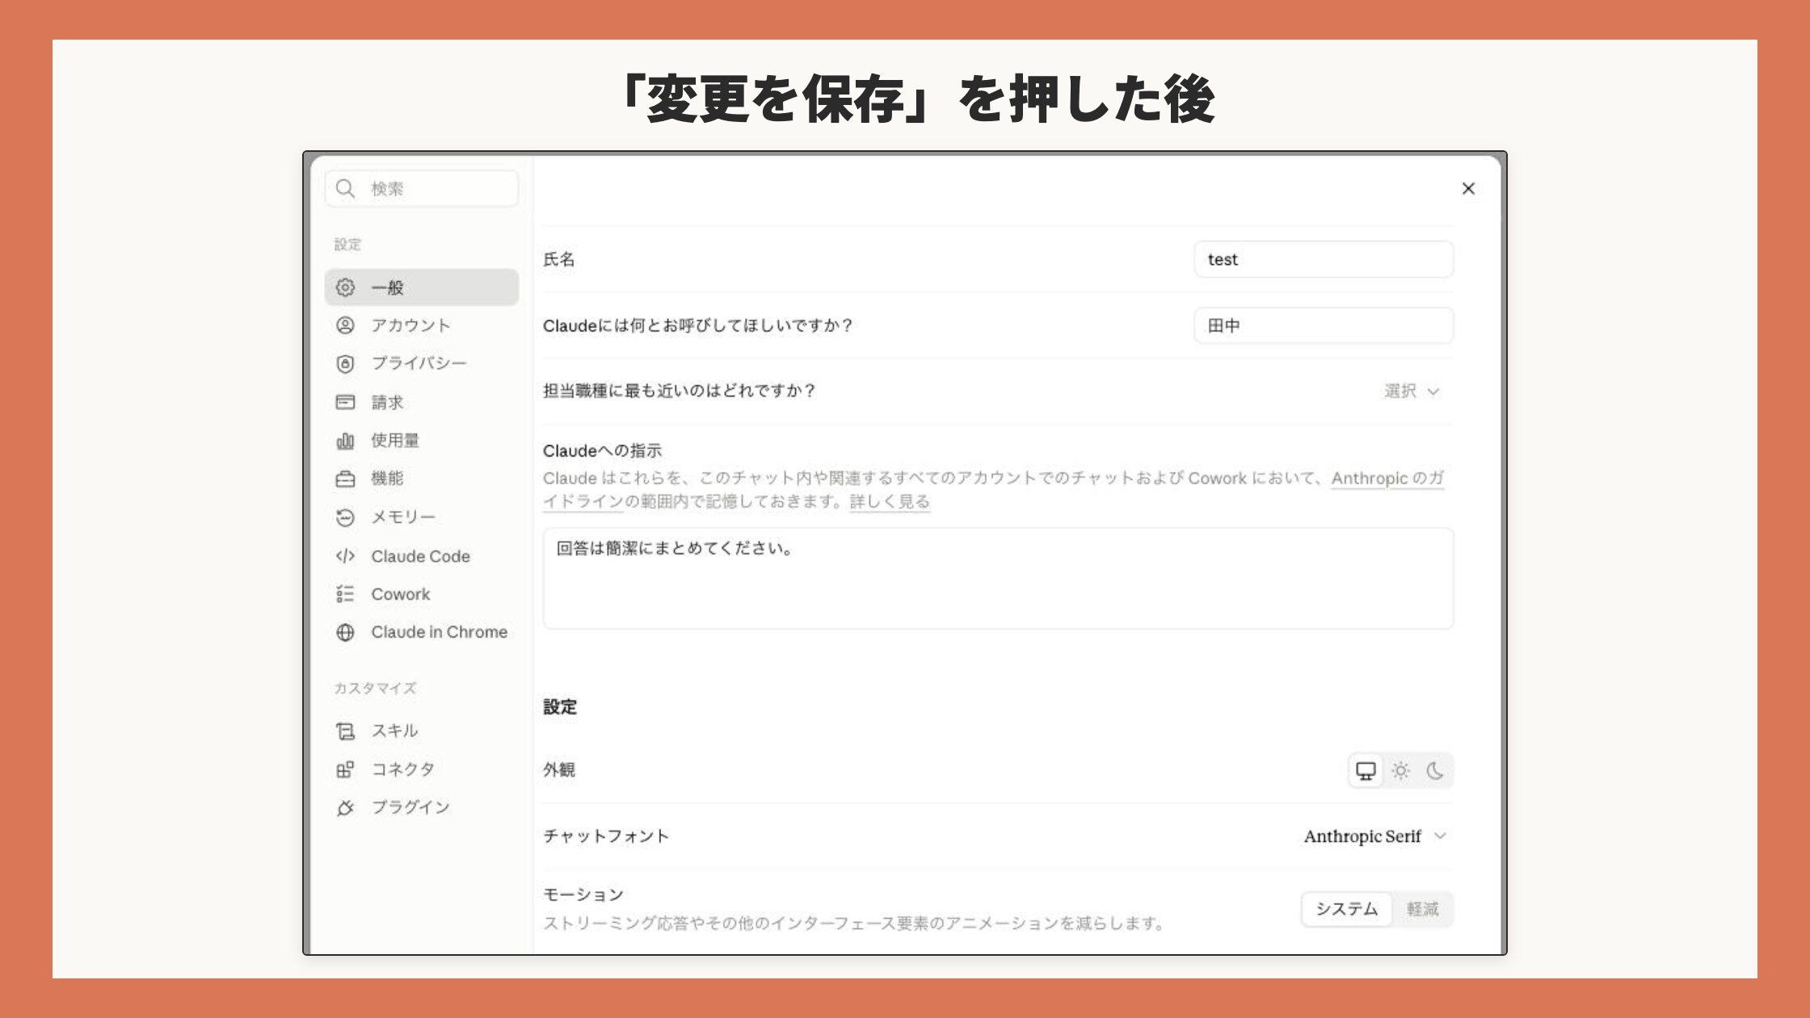Screen dimensions: 1810x1018
Task: Open the チャットフォント Anthropic Serif dropdown
Action: (x=1374, y=836)
